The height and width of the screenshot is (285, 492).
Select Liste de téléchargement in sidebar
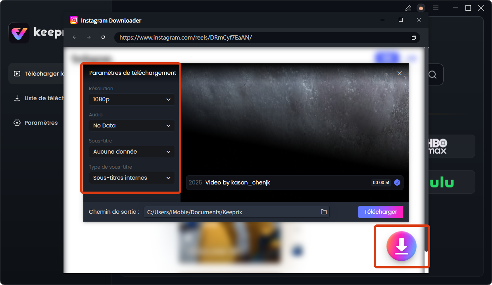(40, 98)
